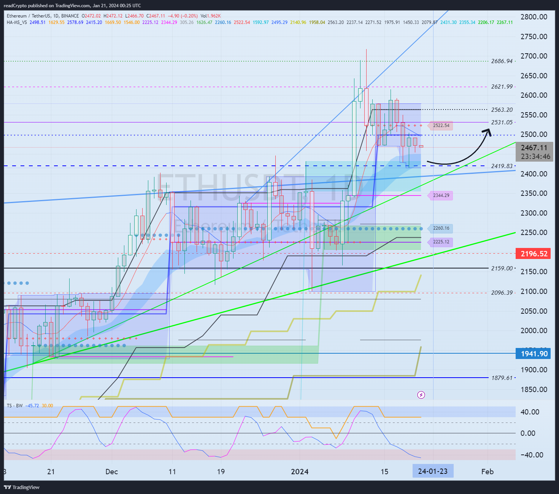Click the -45.72 TS - BW value

tap(32, 406)
